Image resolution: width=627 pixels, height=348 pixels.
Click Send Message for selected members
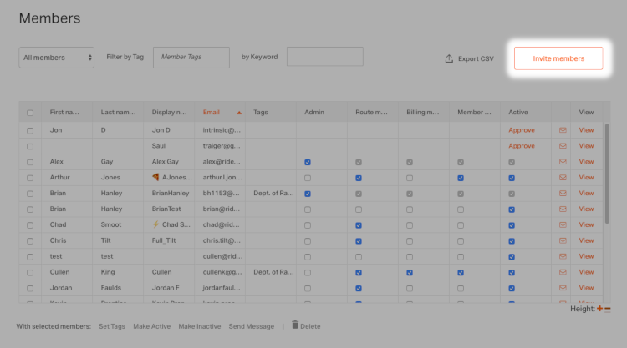pyautogui.click(x=252, y=326)
